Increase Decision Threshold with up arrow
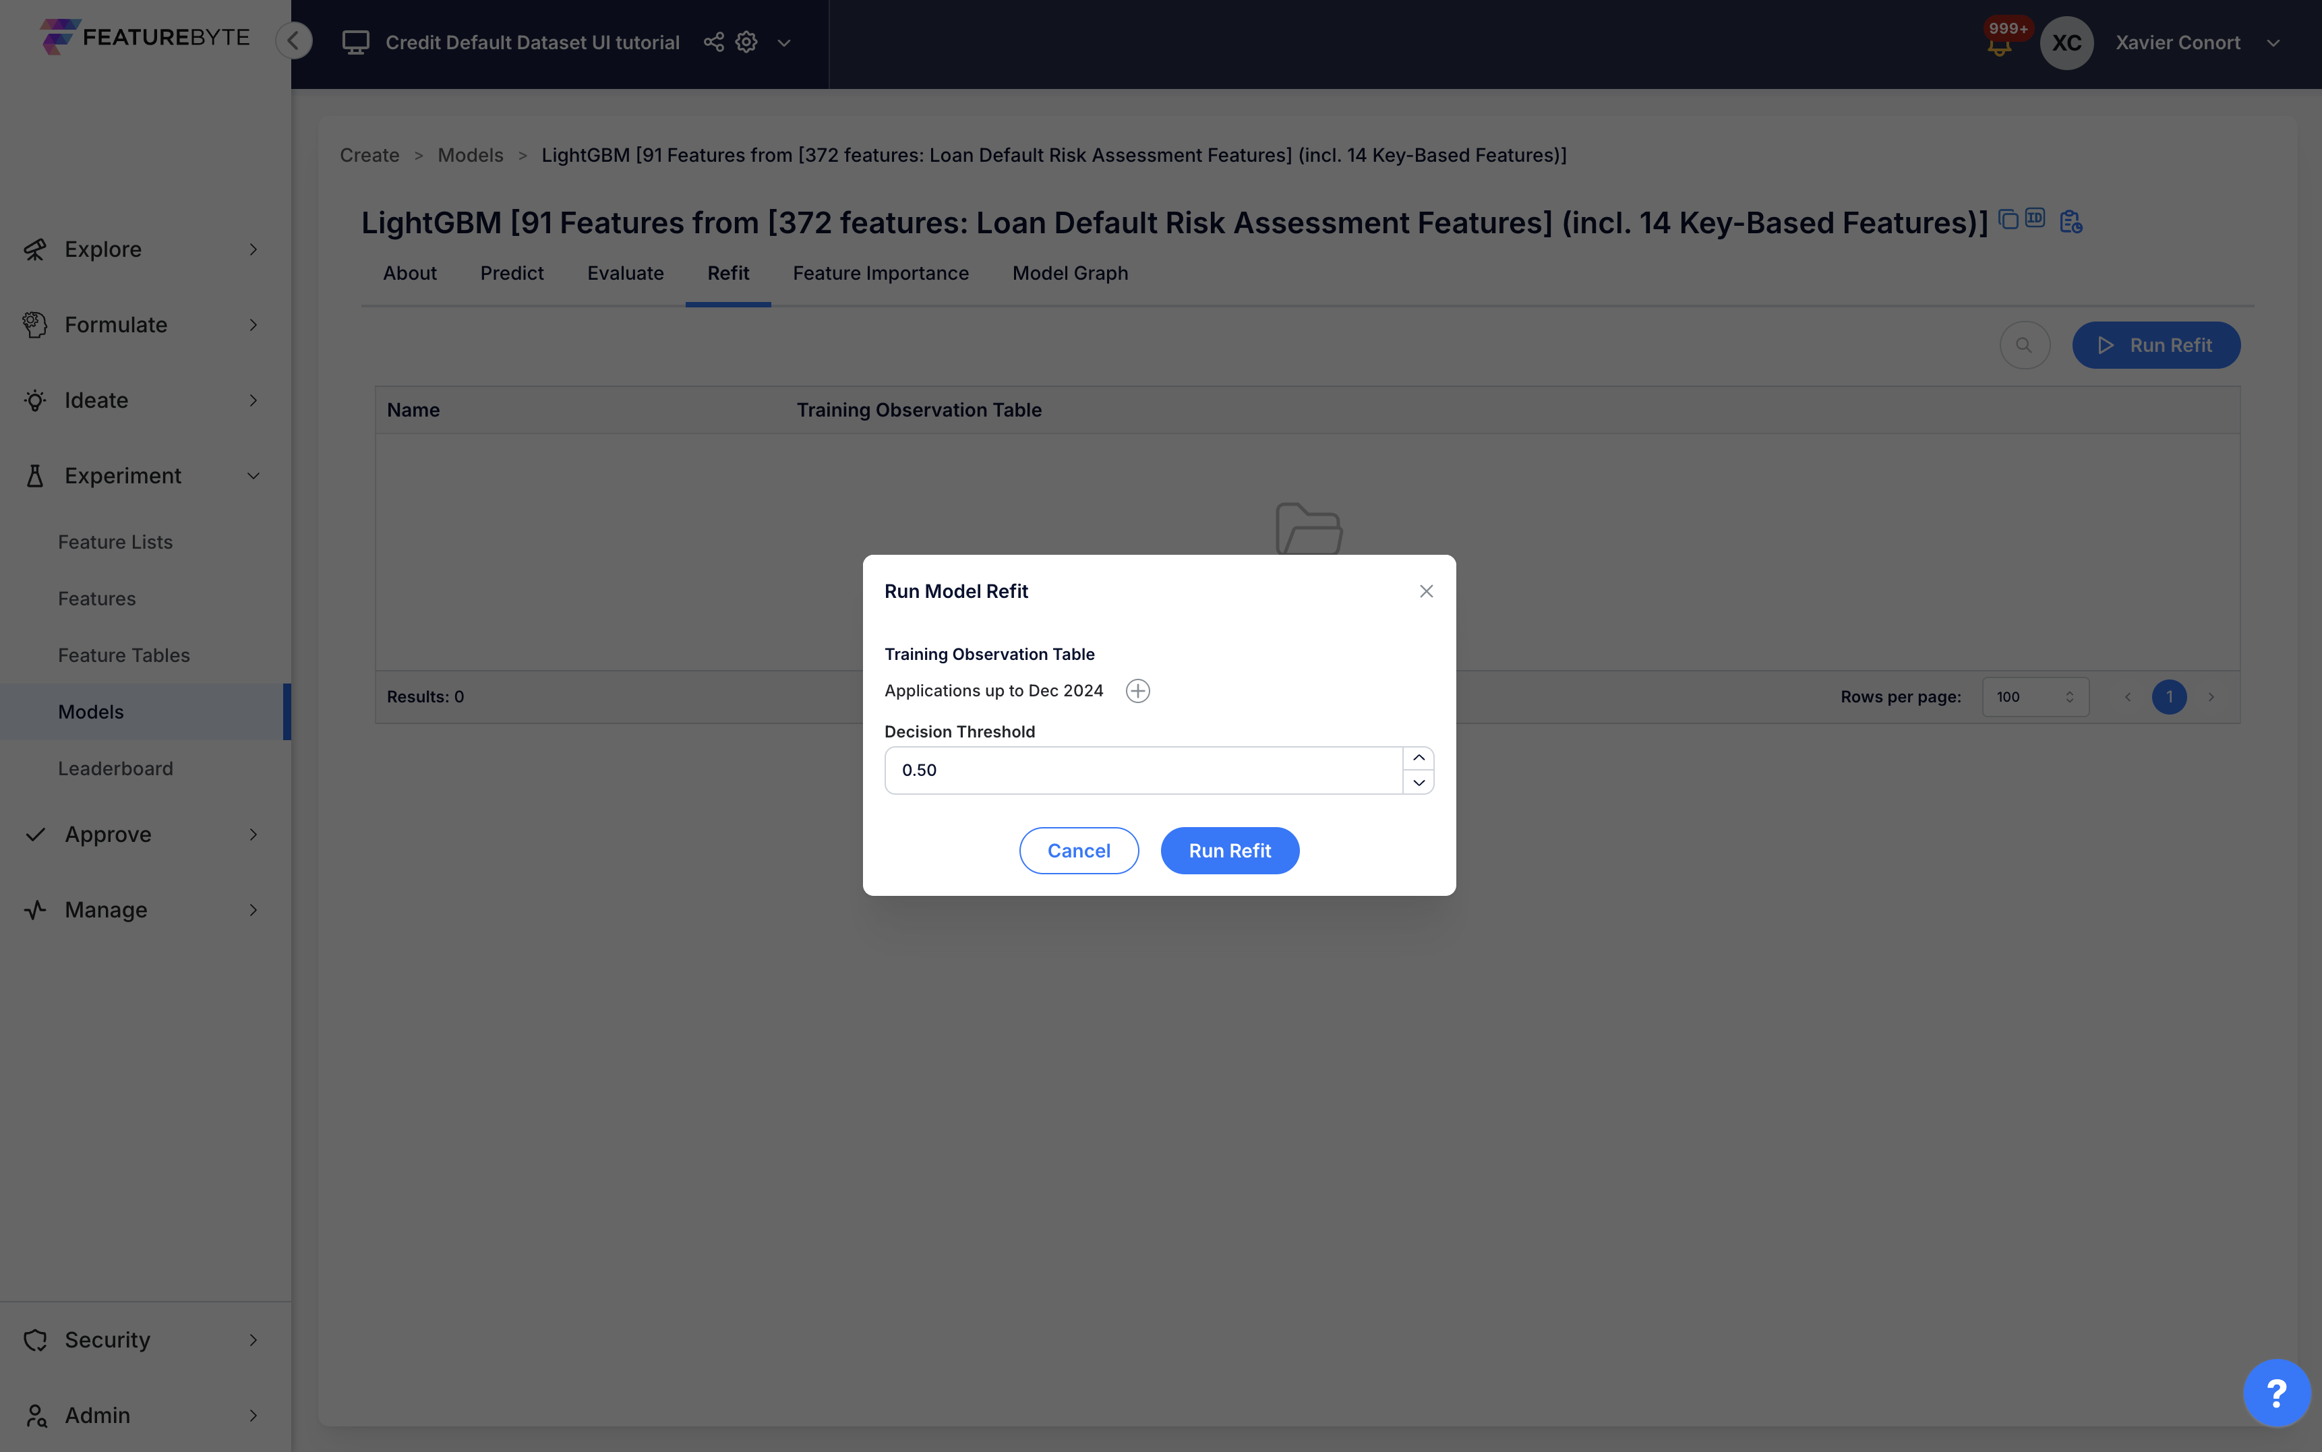2322x1452 pixels. point(1419,758)
